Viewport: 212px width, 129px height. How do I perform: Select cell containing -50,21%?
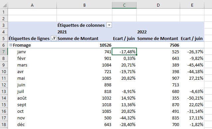click(x=192, y=98)
